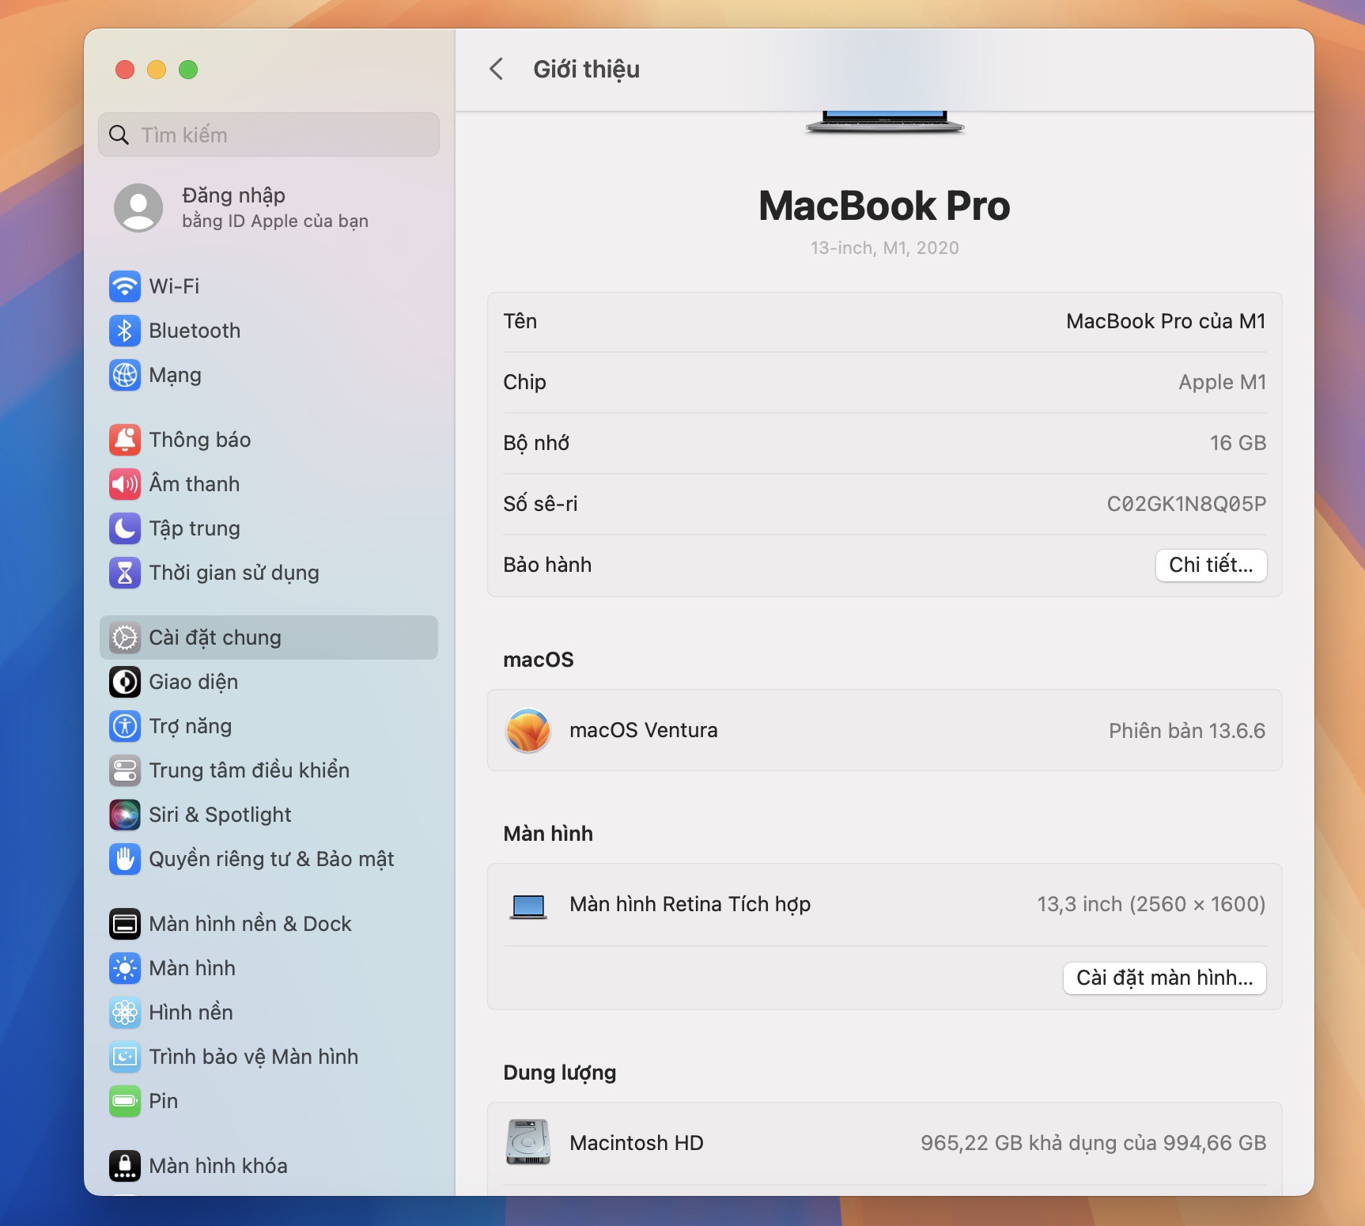Click the macOS Ventura logo icon
The image size is (1365, 1226).
click(x=528, y=730)
